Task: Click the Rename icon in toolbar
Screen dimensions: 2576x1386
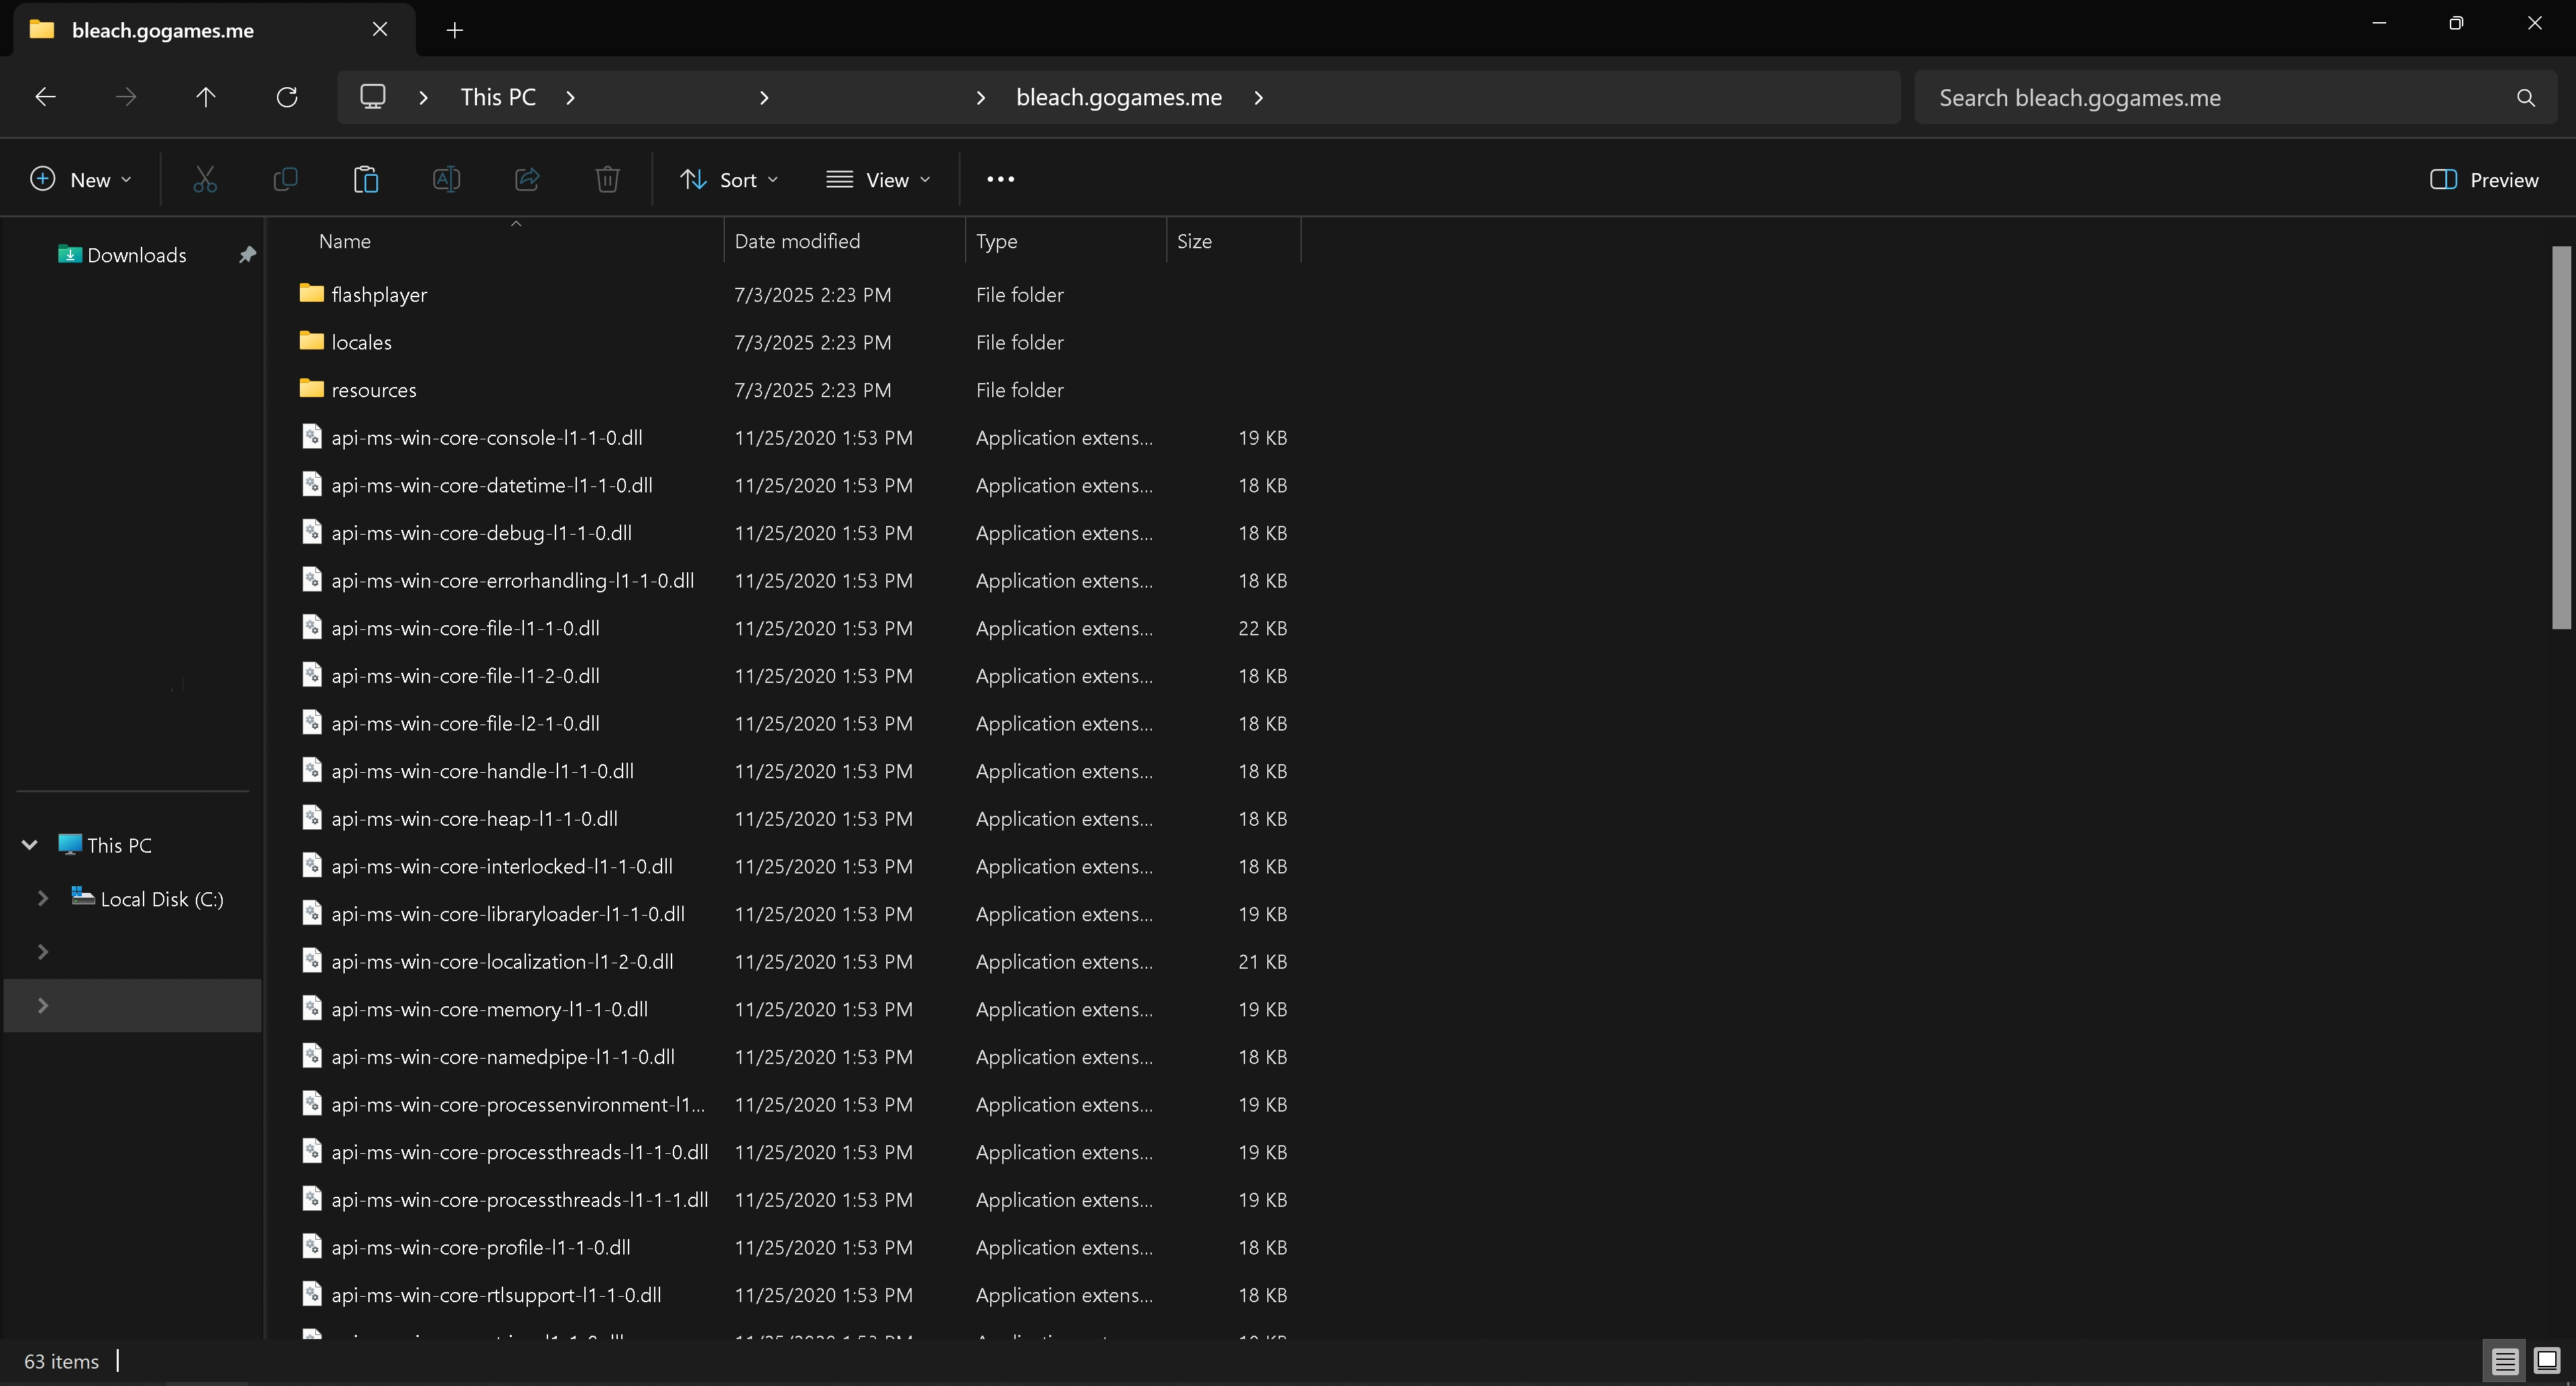Action: [x=446, y=180]
